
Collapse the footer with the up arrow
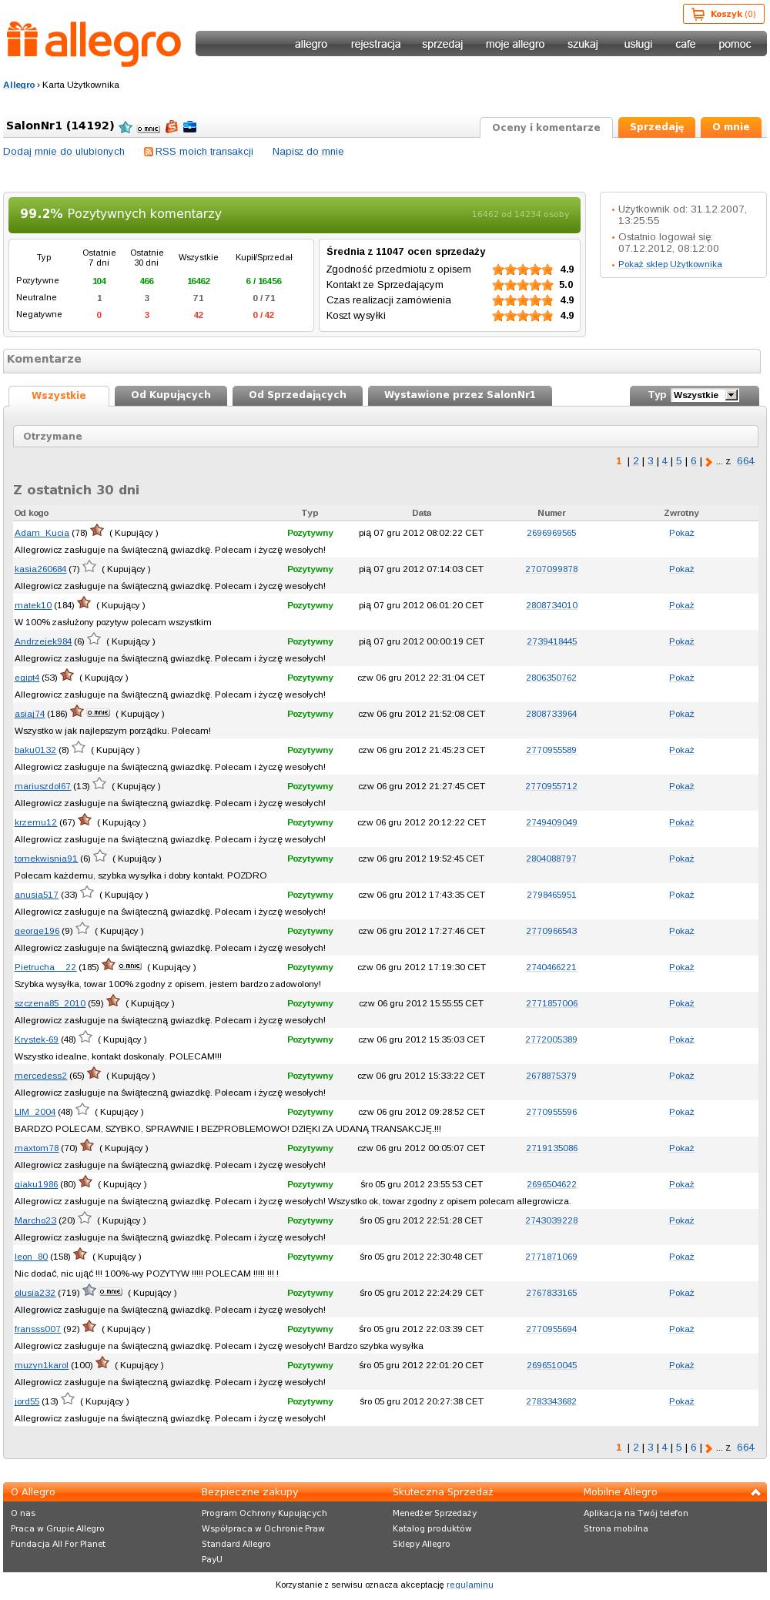point(756,1492)
